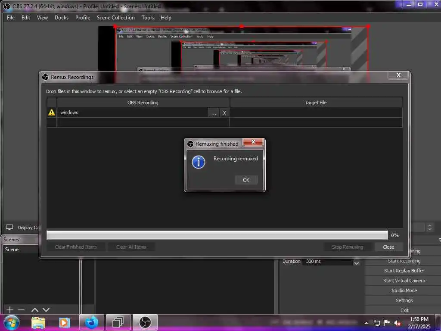Screen dimensions: 441x331
Task: Open Windows Media Player from taskbar
Action: coord(65,322)
